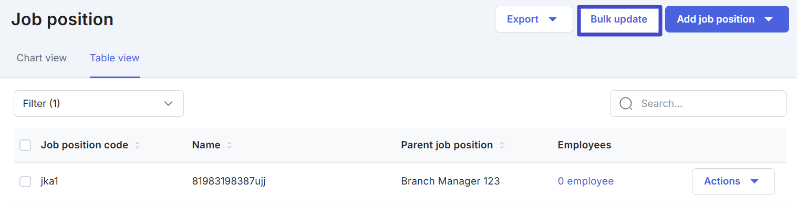Switch to Chart view tab
The height and width of the screenshot is (206, 797).
42,58
